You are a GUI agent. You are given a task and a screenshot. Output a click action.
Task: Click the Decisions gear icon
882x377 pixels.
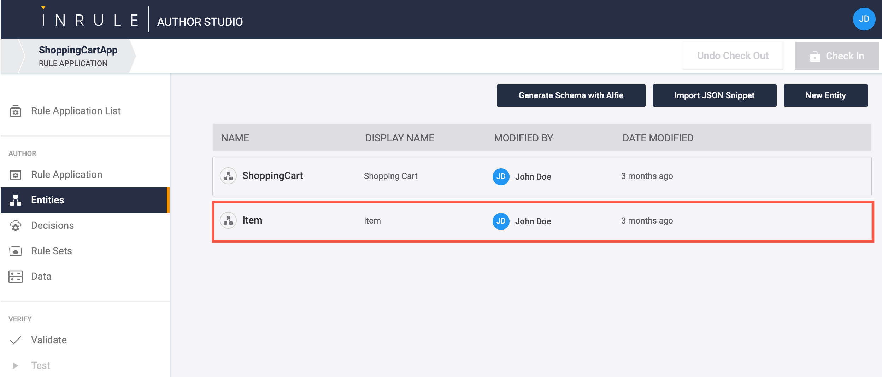click(x=16, y=226)
